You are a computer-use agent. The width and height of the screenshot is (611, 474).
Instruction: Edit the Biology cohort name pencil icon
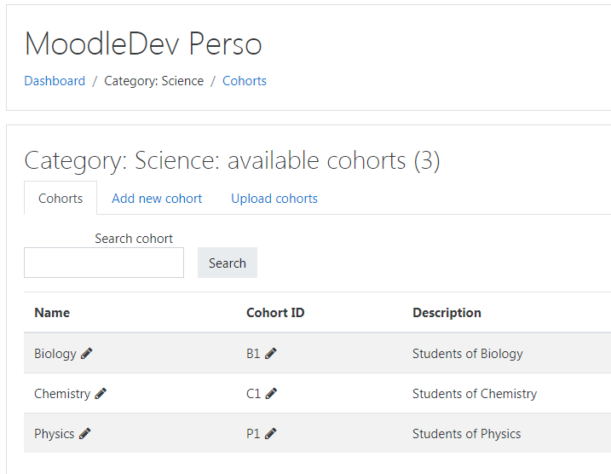pos(86,354)
